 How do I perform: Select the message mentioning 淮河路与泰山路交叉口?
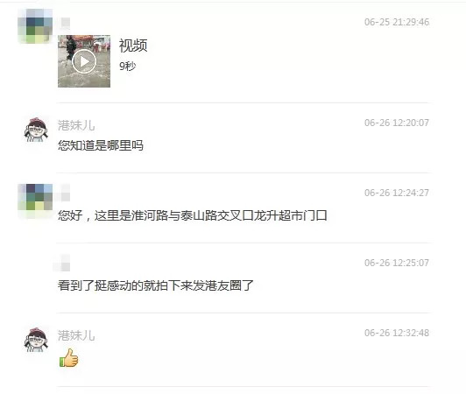pyautogui.click(x=193, y=215)
